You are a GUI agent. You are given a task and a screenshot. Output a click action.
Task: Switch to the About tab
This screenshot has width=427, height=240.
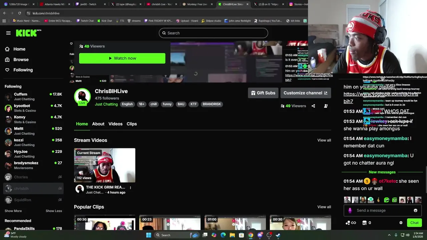pos(98,124)
